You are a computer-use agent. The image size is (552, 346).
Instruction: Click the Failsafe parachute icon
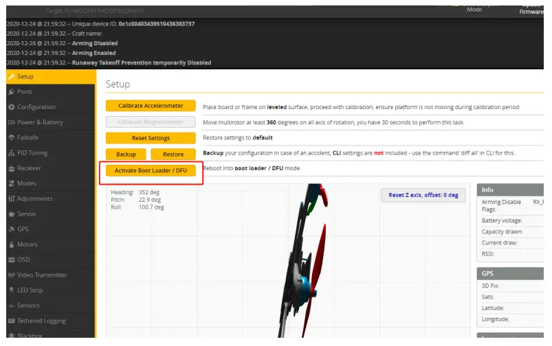(11, 137)
